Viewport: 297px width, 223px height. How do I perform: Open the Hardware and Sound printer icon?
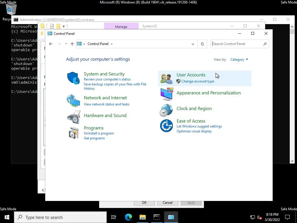coord(74,117)
